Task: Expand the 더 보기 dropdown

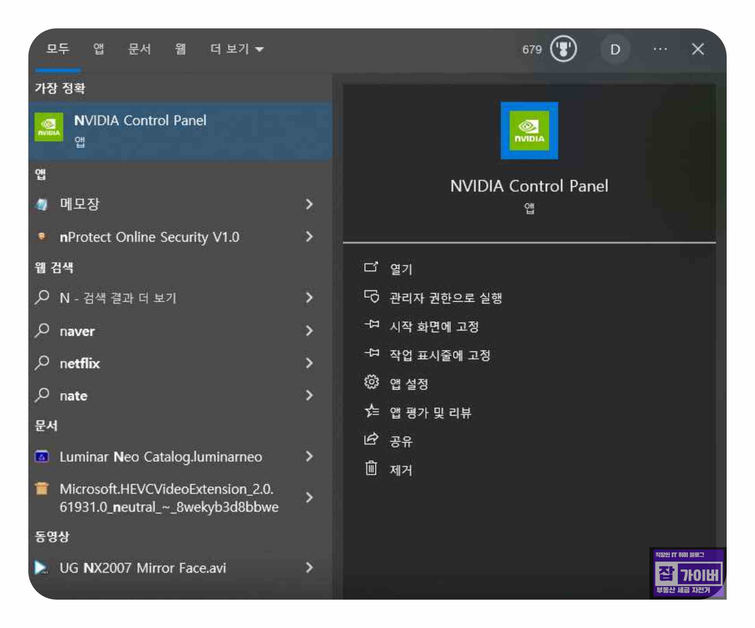Action: [237, 49]
